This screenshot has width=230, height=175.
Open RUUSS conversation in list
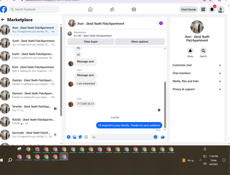(x=29, y=122)
